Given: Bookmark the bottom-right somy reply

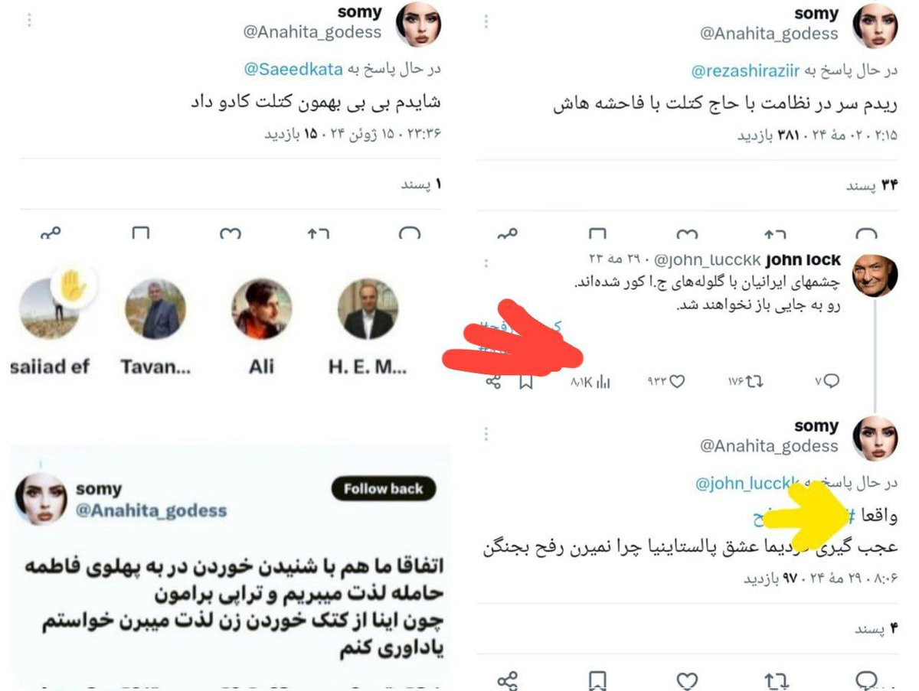Looking at the screenshot, I should [x=598, y=680].
